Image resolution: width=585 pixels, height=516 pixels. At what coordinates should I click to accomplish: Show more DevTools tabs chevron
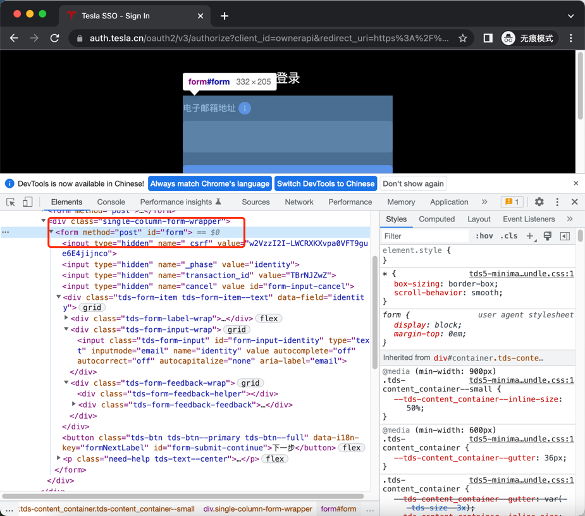484,202
